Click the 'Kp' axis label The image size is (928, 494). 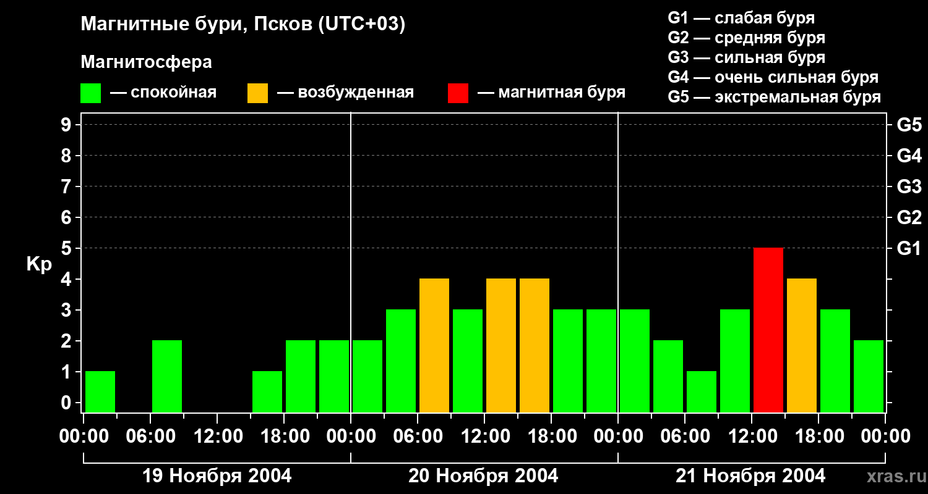click(39, 264)
